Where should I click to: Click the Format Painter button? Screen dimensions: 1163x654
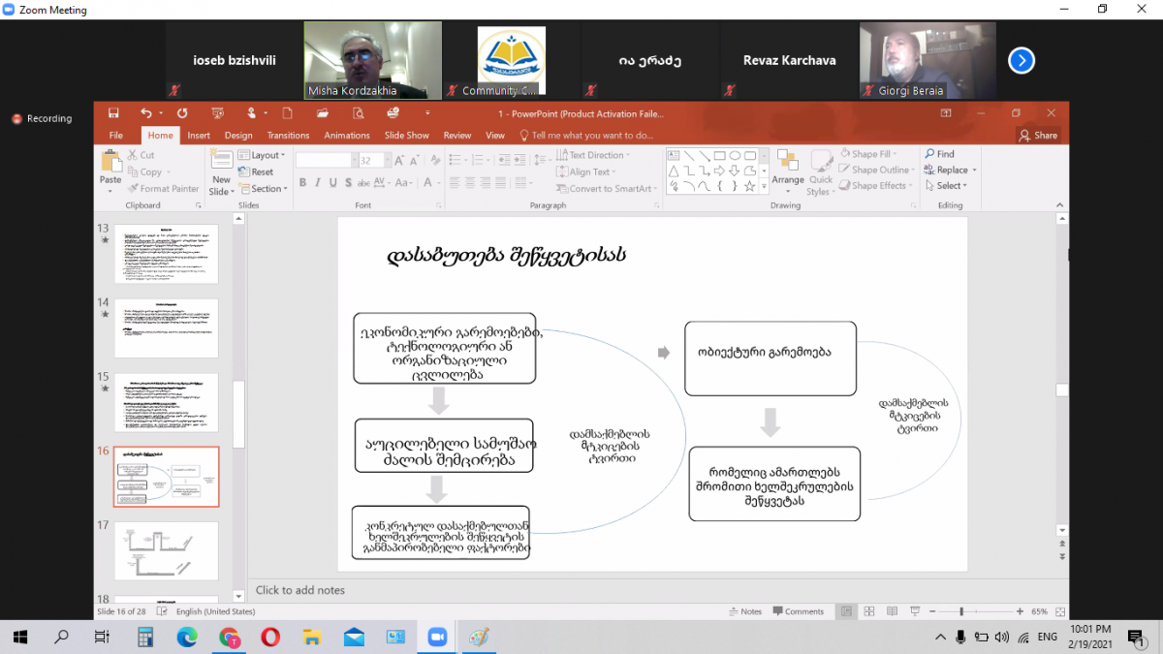(163, 189)
